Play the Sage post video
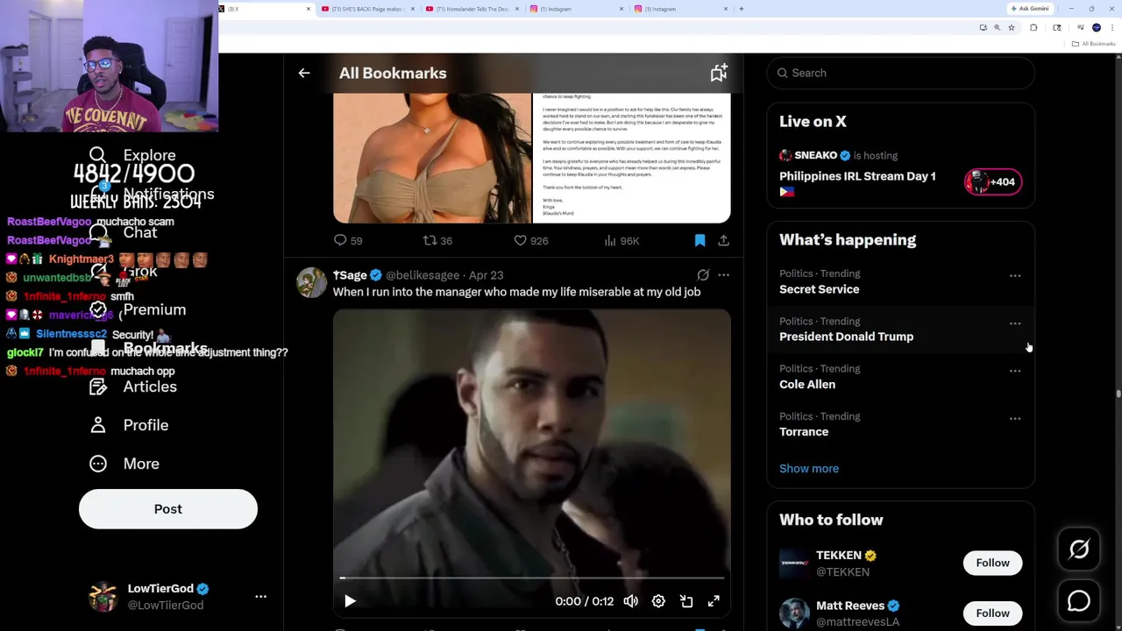This screenshot has width=1122, height=631. (350, 601)
